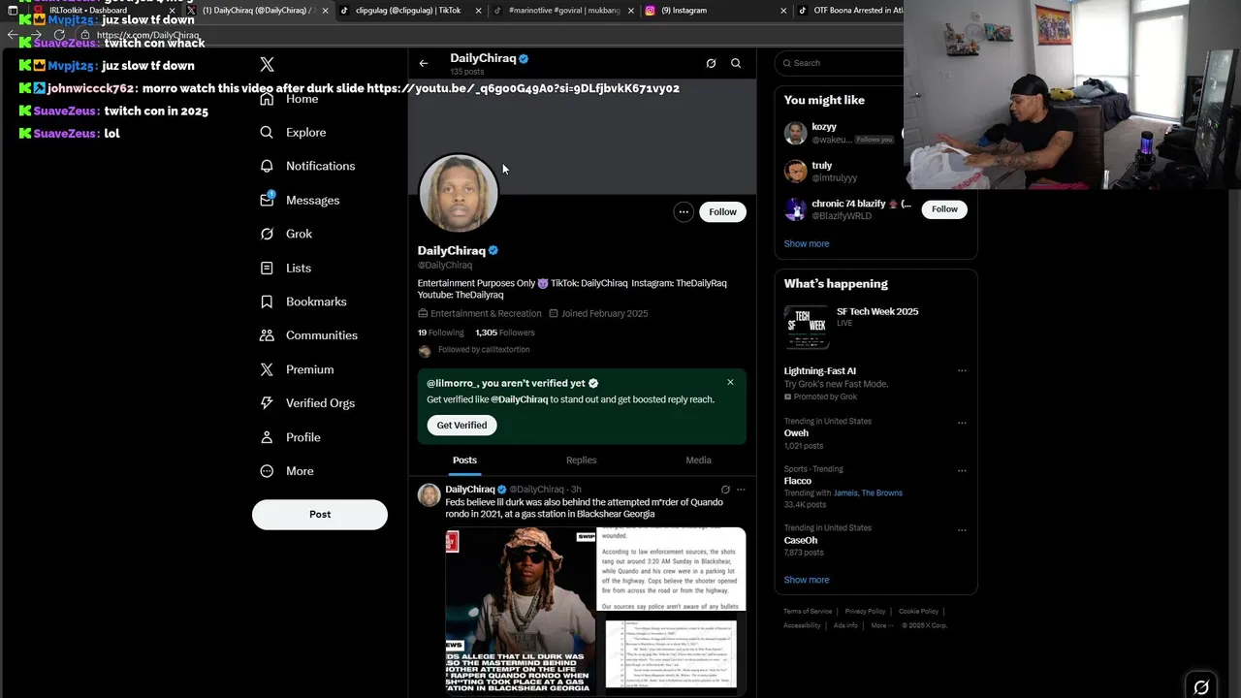Viewport: 1241px width, 698px height.
Task: Show more suggested accounts
Action: pyautogui.click(x=807, y=243)
